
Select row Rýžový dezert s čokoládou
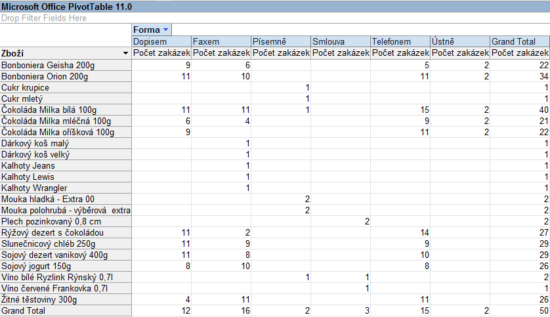pyautogui.click(x=66, y=232)
